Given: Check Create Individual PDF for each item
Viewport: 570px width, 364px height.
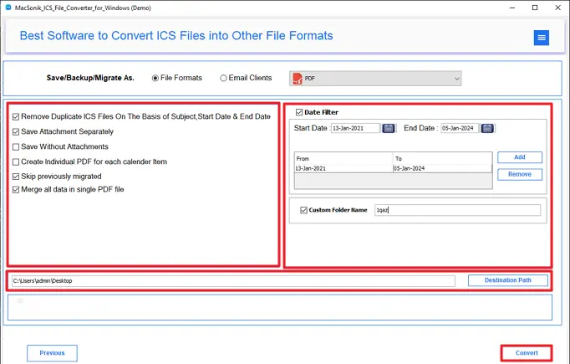Looking at the screenshot, I should coord(16,161).
